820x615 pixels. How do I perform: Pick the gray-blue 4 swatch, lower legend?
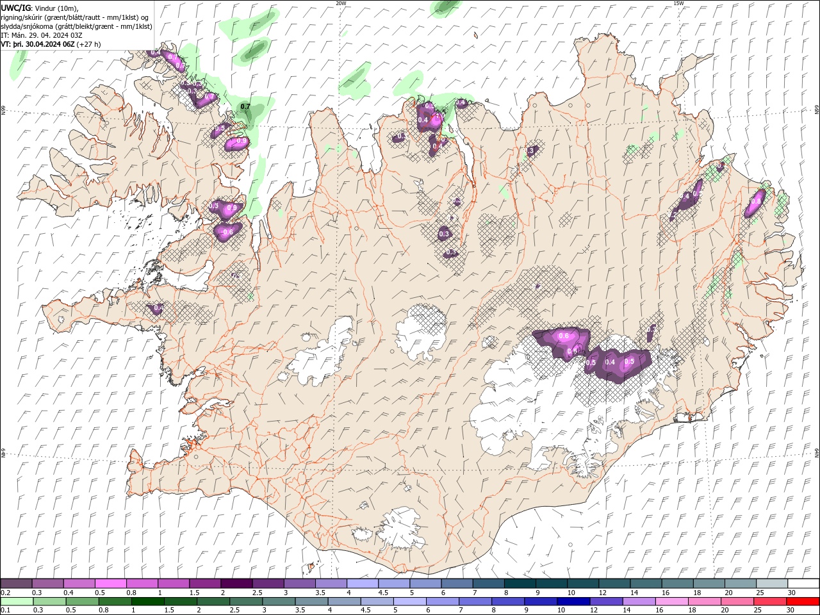tap(344, 602)
